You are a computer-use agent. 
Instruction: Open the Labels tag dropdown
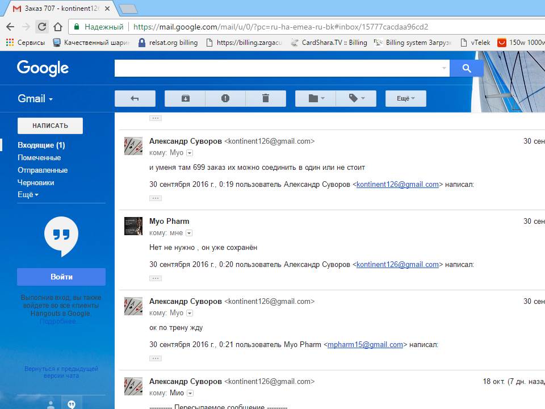[356, 98]
